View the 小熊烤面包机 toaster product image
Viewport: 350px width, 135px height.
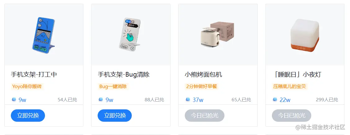click(x=218, y=35)
